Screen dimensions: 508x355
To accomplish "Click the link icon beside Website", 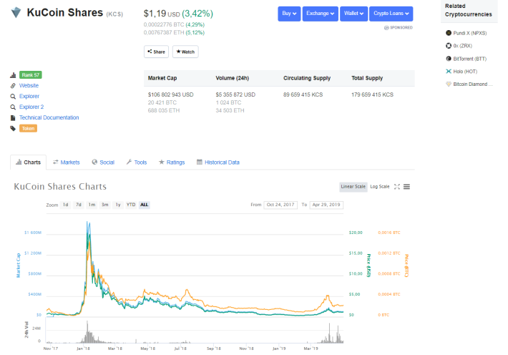I will click(x=13, y=86).
